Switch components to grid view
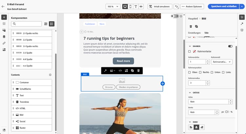This screenshot has height=134, width=246. click(x=46, y=24)
